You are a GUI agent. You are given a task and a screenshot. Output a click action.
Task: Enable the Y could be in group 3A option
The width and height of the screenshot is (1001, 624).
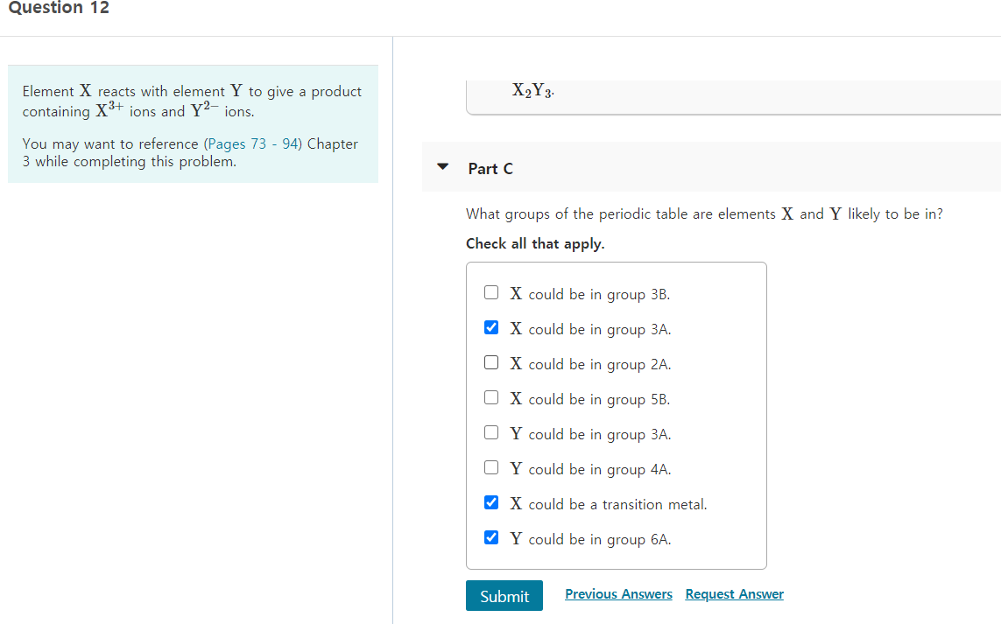pyautogui.click(x=491, y=432)
